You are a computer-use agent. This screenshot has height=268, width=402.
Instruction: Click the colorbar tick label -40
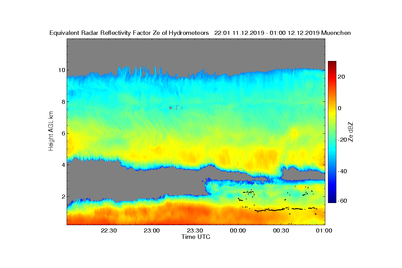coord(343,171)
